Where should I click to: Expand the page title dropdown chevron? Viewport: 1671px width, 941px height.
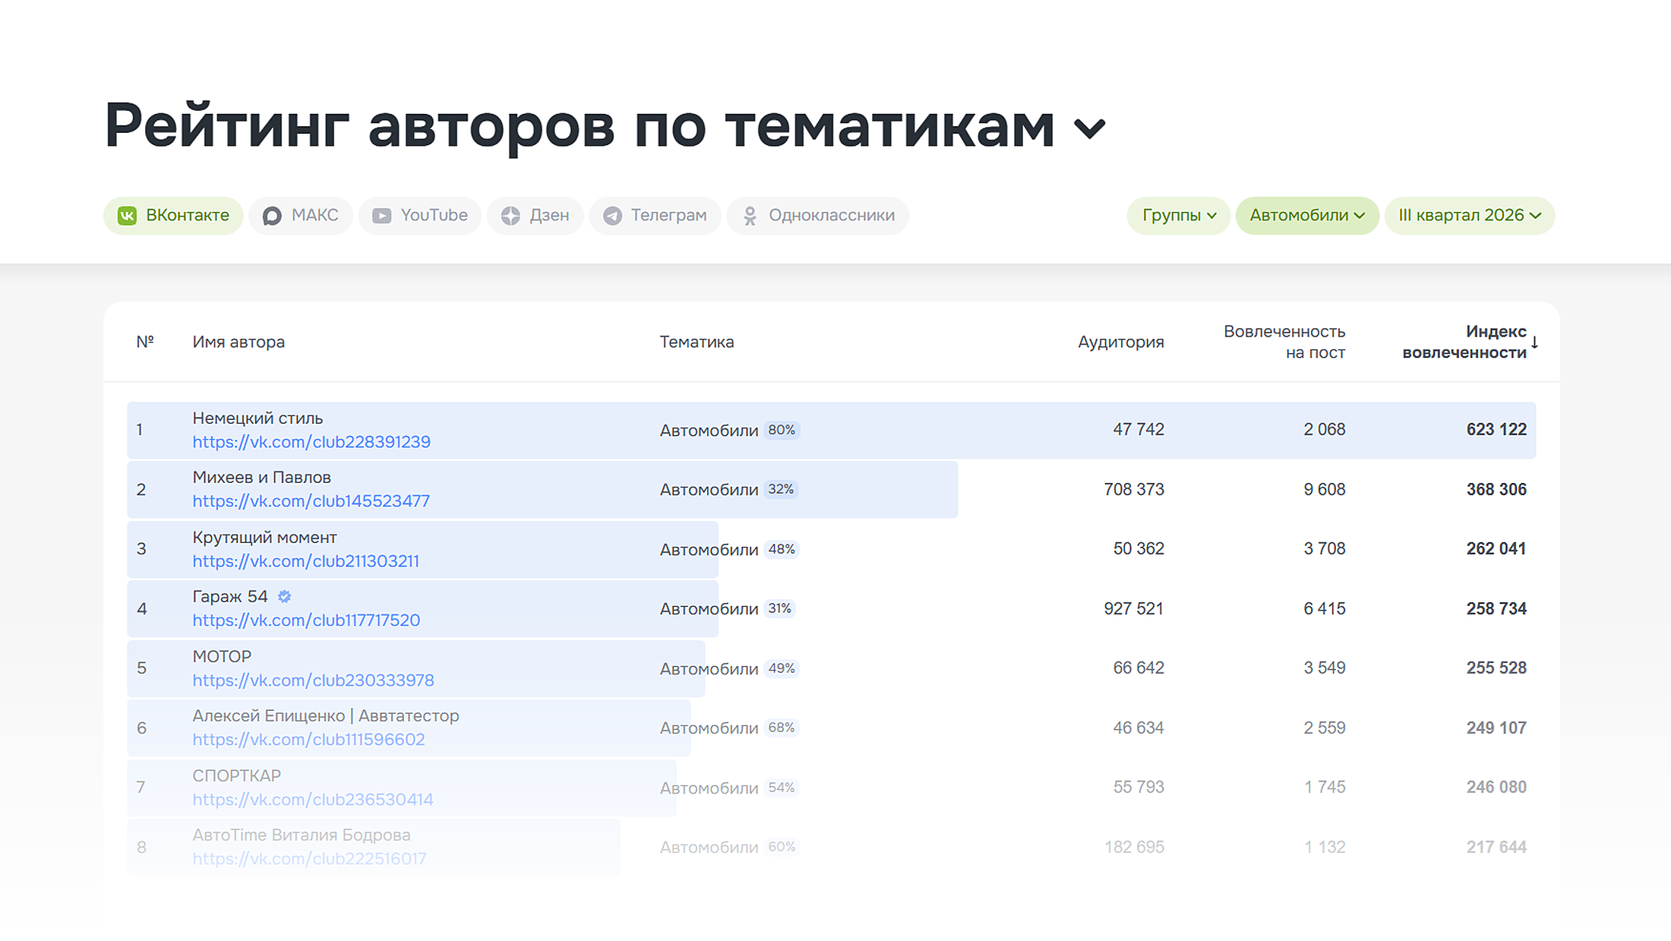[x=1090, y=128]
